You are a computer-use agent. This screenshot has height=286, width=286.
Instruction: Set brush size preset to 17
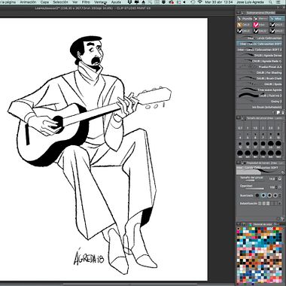coord(255,145)
